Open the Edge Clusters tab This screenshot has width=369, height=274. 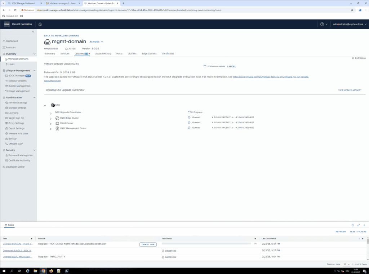pyautogui.click(x=149, y=54)
